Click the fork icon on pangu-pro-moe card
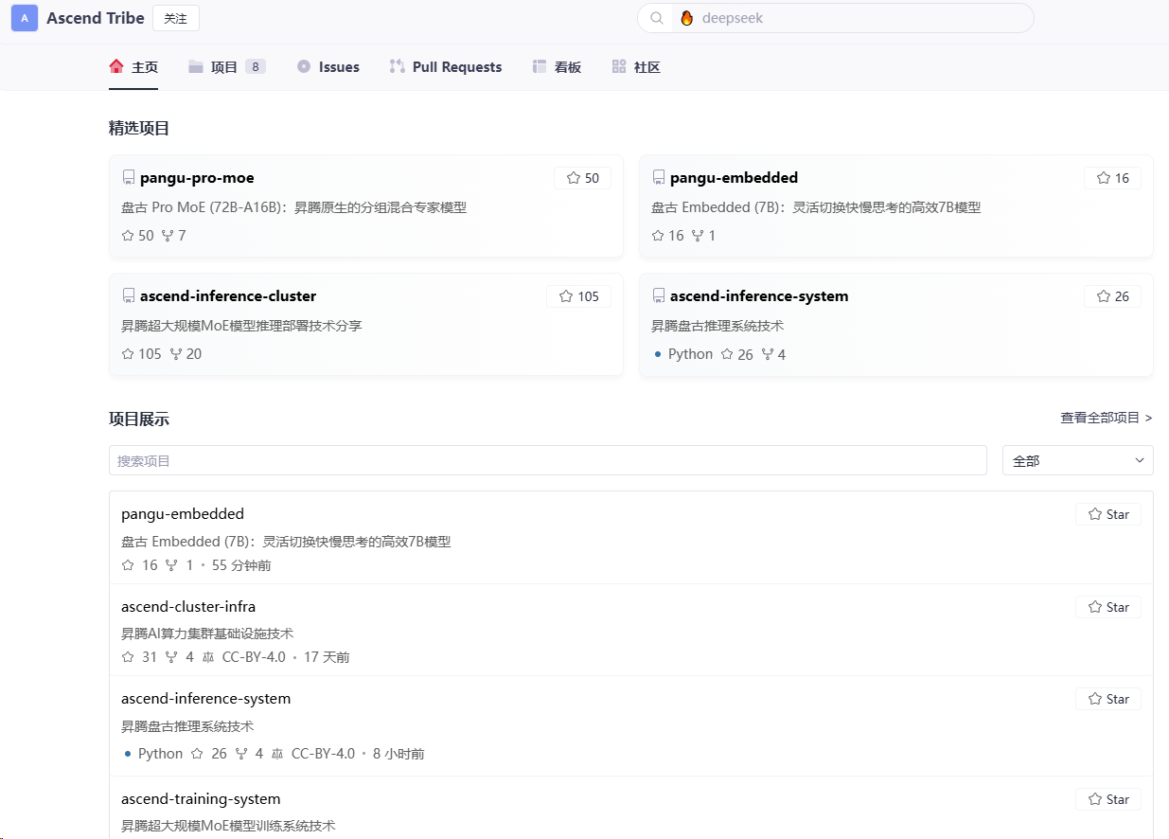The width and height of the screenshot is (1169, 839). coord(168,236)
